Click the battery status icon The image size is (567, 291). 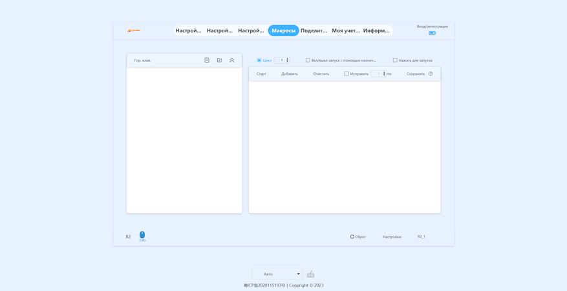click(433, 33)
